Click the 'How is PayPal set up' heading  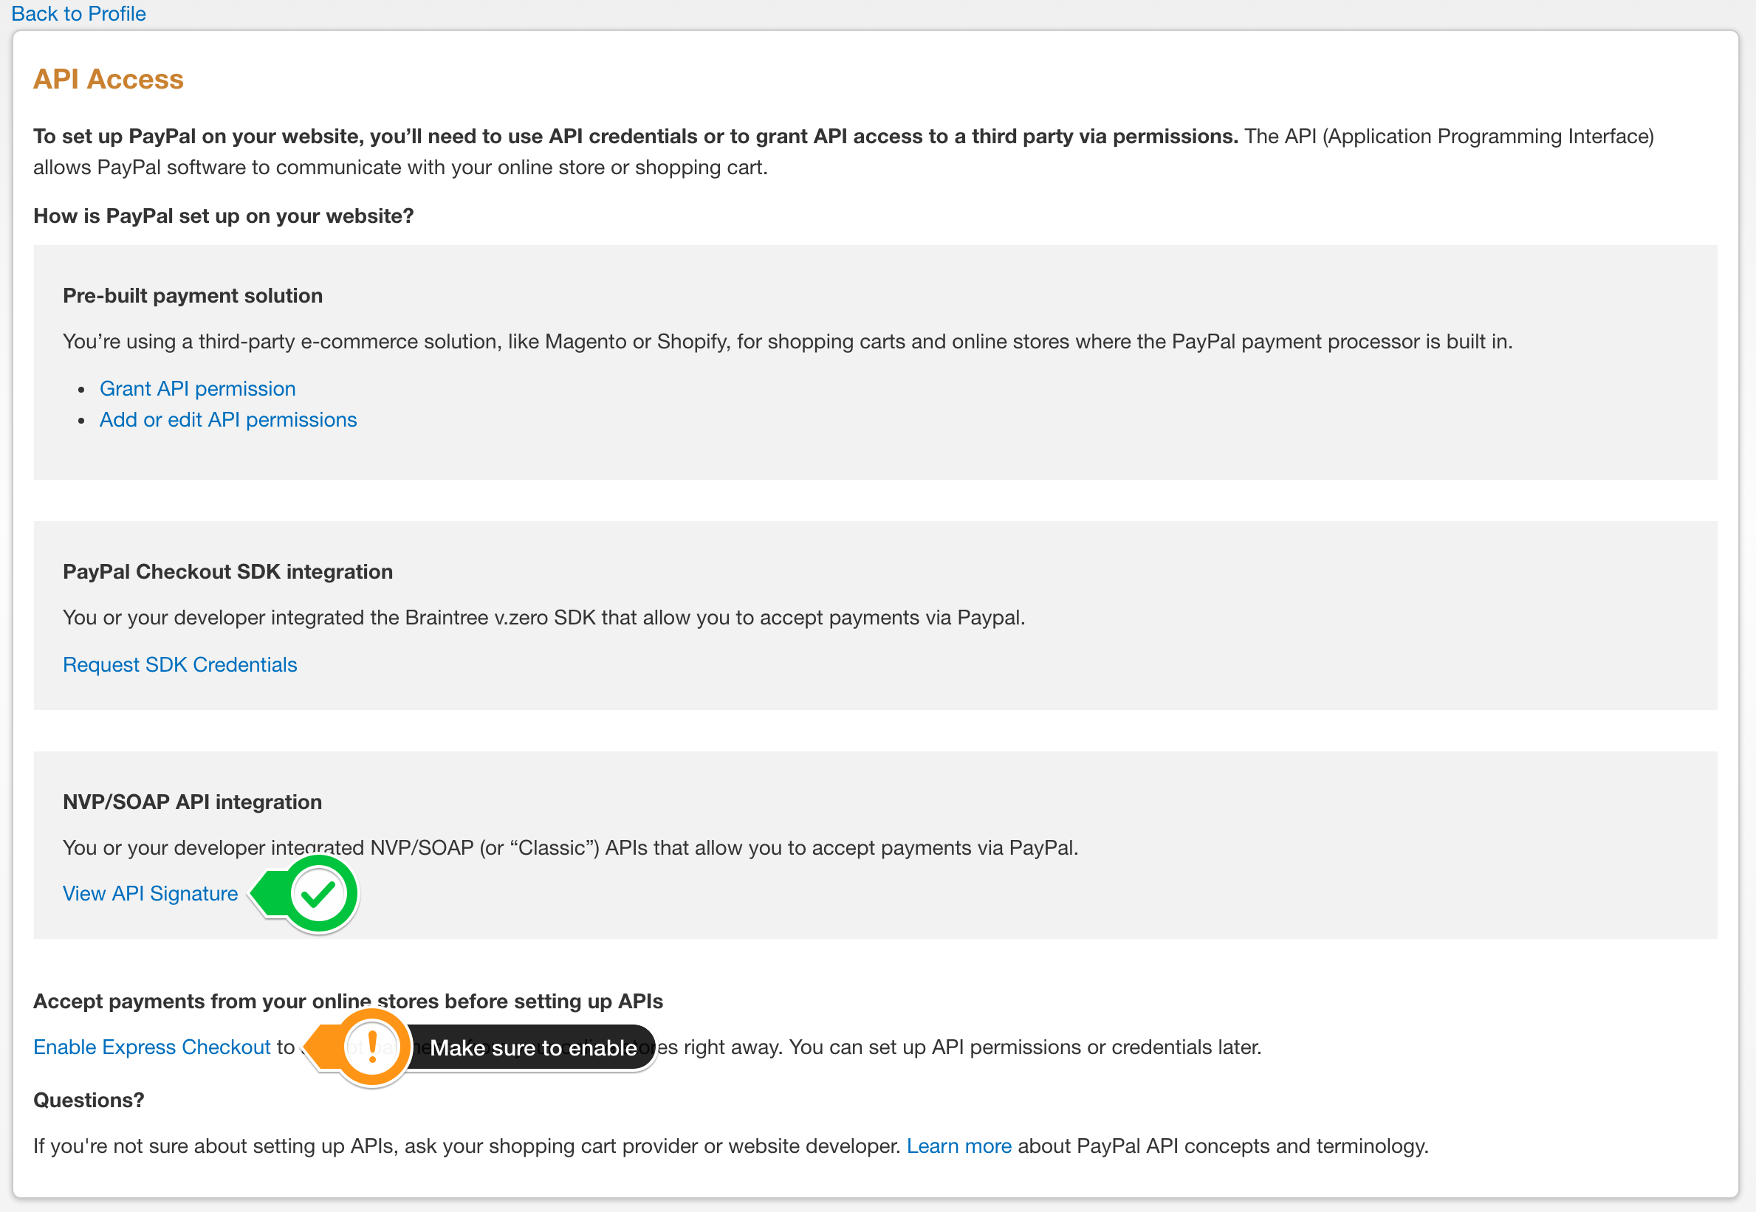[x=223, y=216]
